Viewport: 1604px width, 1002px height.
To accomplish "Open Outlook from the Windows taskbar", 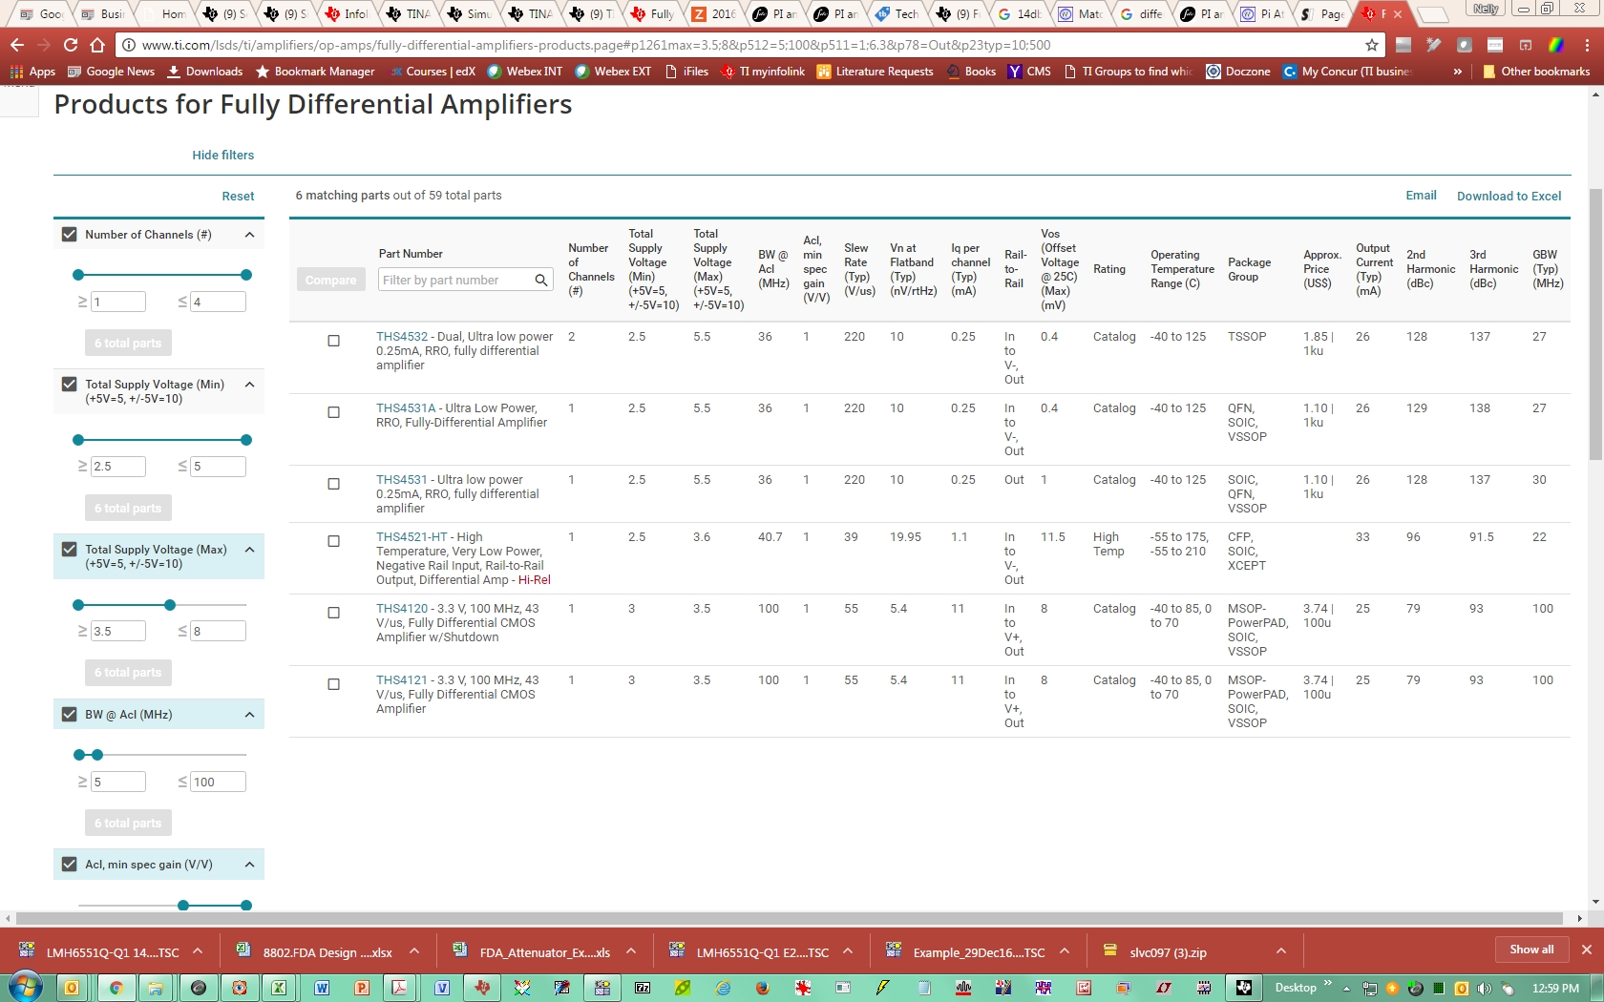I will tap(72, 988).
